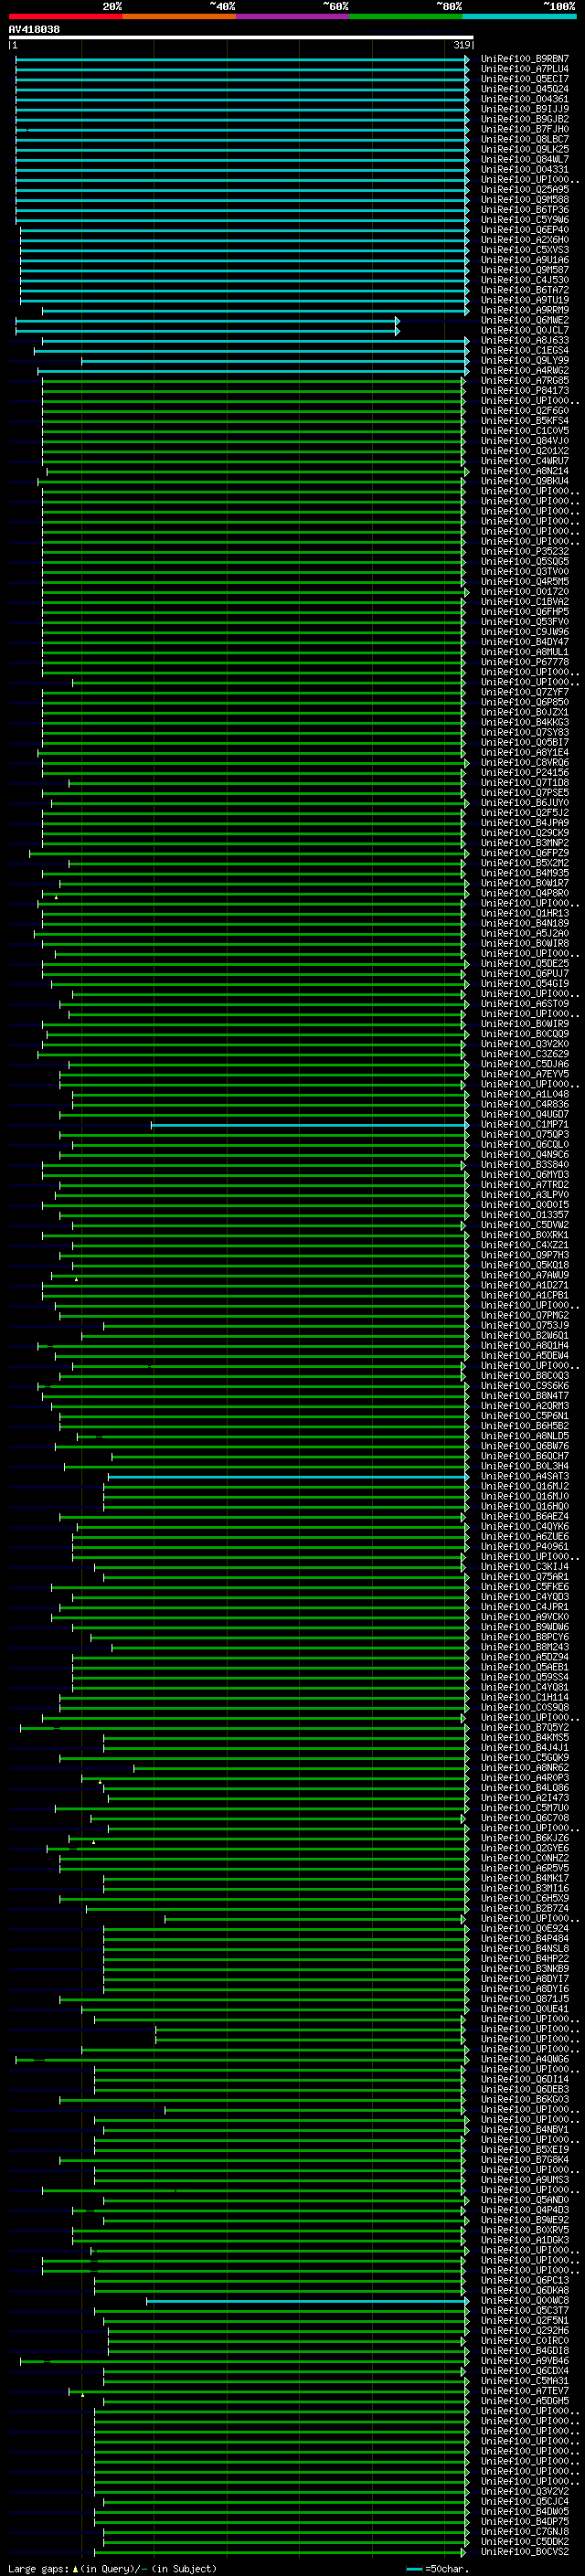585x2576 pixels.
Task: Click hit label UniRef100_B7Q5Y2
Action: click(524, 1728)
